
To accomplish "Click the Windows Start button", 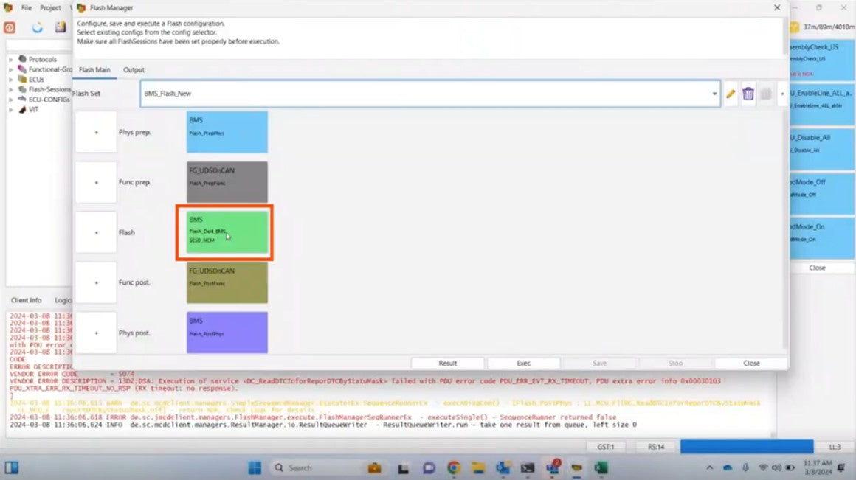I will tap(254, 467).
